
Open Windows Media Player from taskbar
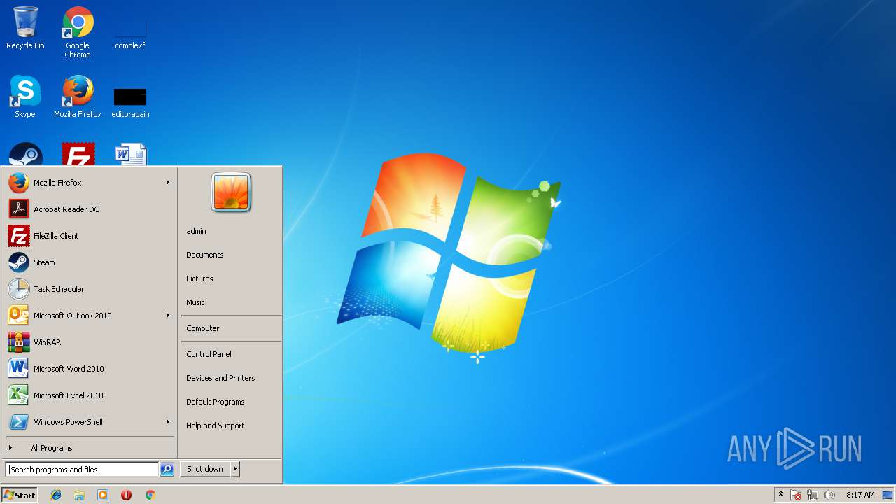103,495
